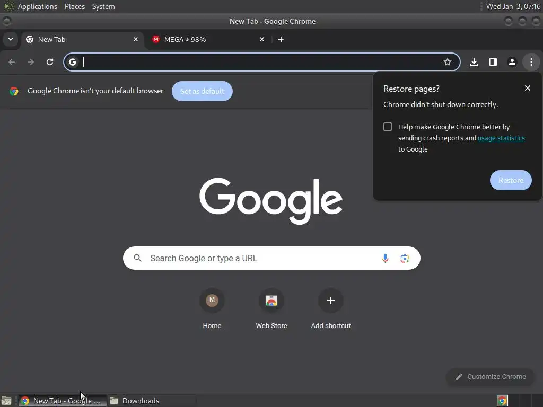The image size is (543, 407).
Task: Click the Chrome icon in the system tray
Action: [502, 401]
